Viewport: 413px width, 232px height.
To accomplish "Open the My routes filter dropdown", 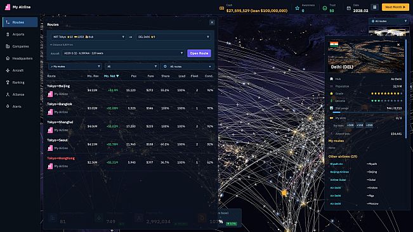I will [75, 67].
